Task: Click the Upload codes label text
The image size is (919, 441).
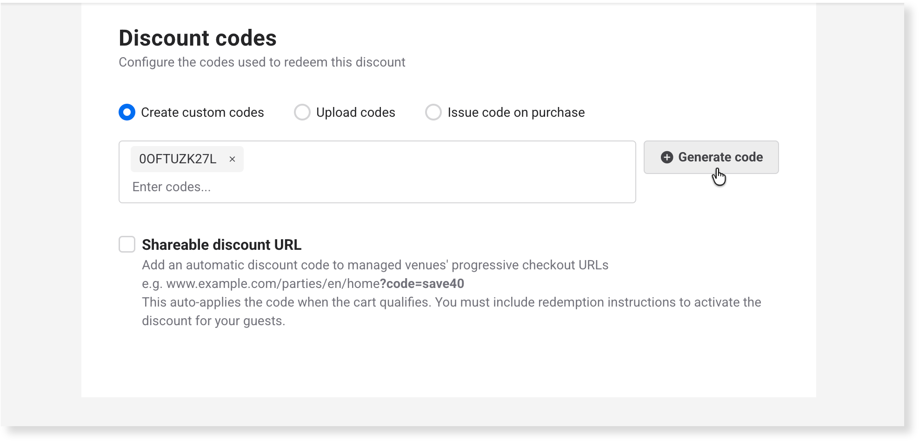Action: (356, 113)
